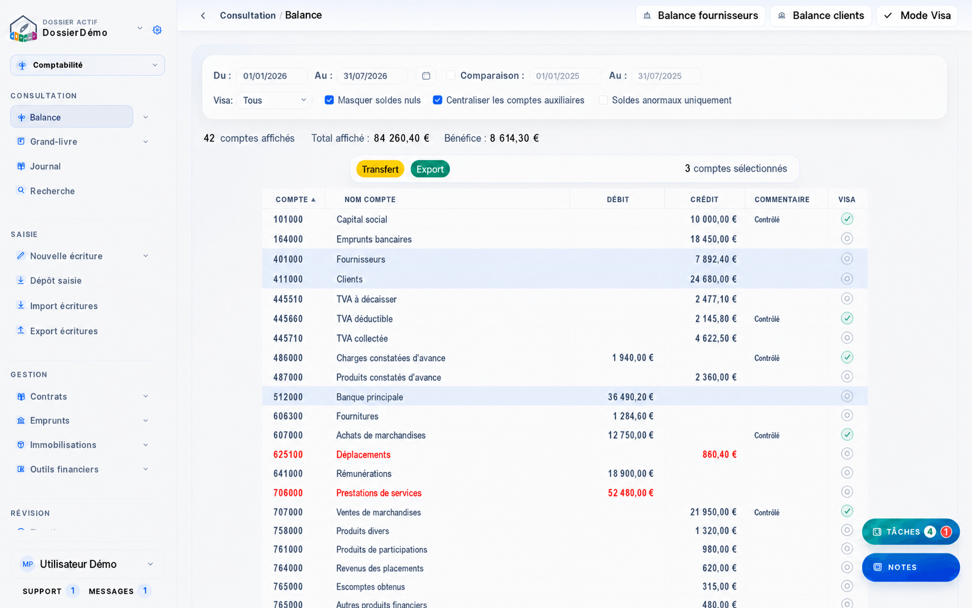Uncheck Masquer soldes nuls
Screen dimensions: 972x608
click(x=329, y=100)
